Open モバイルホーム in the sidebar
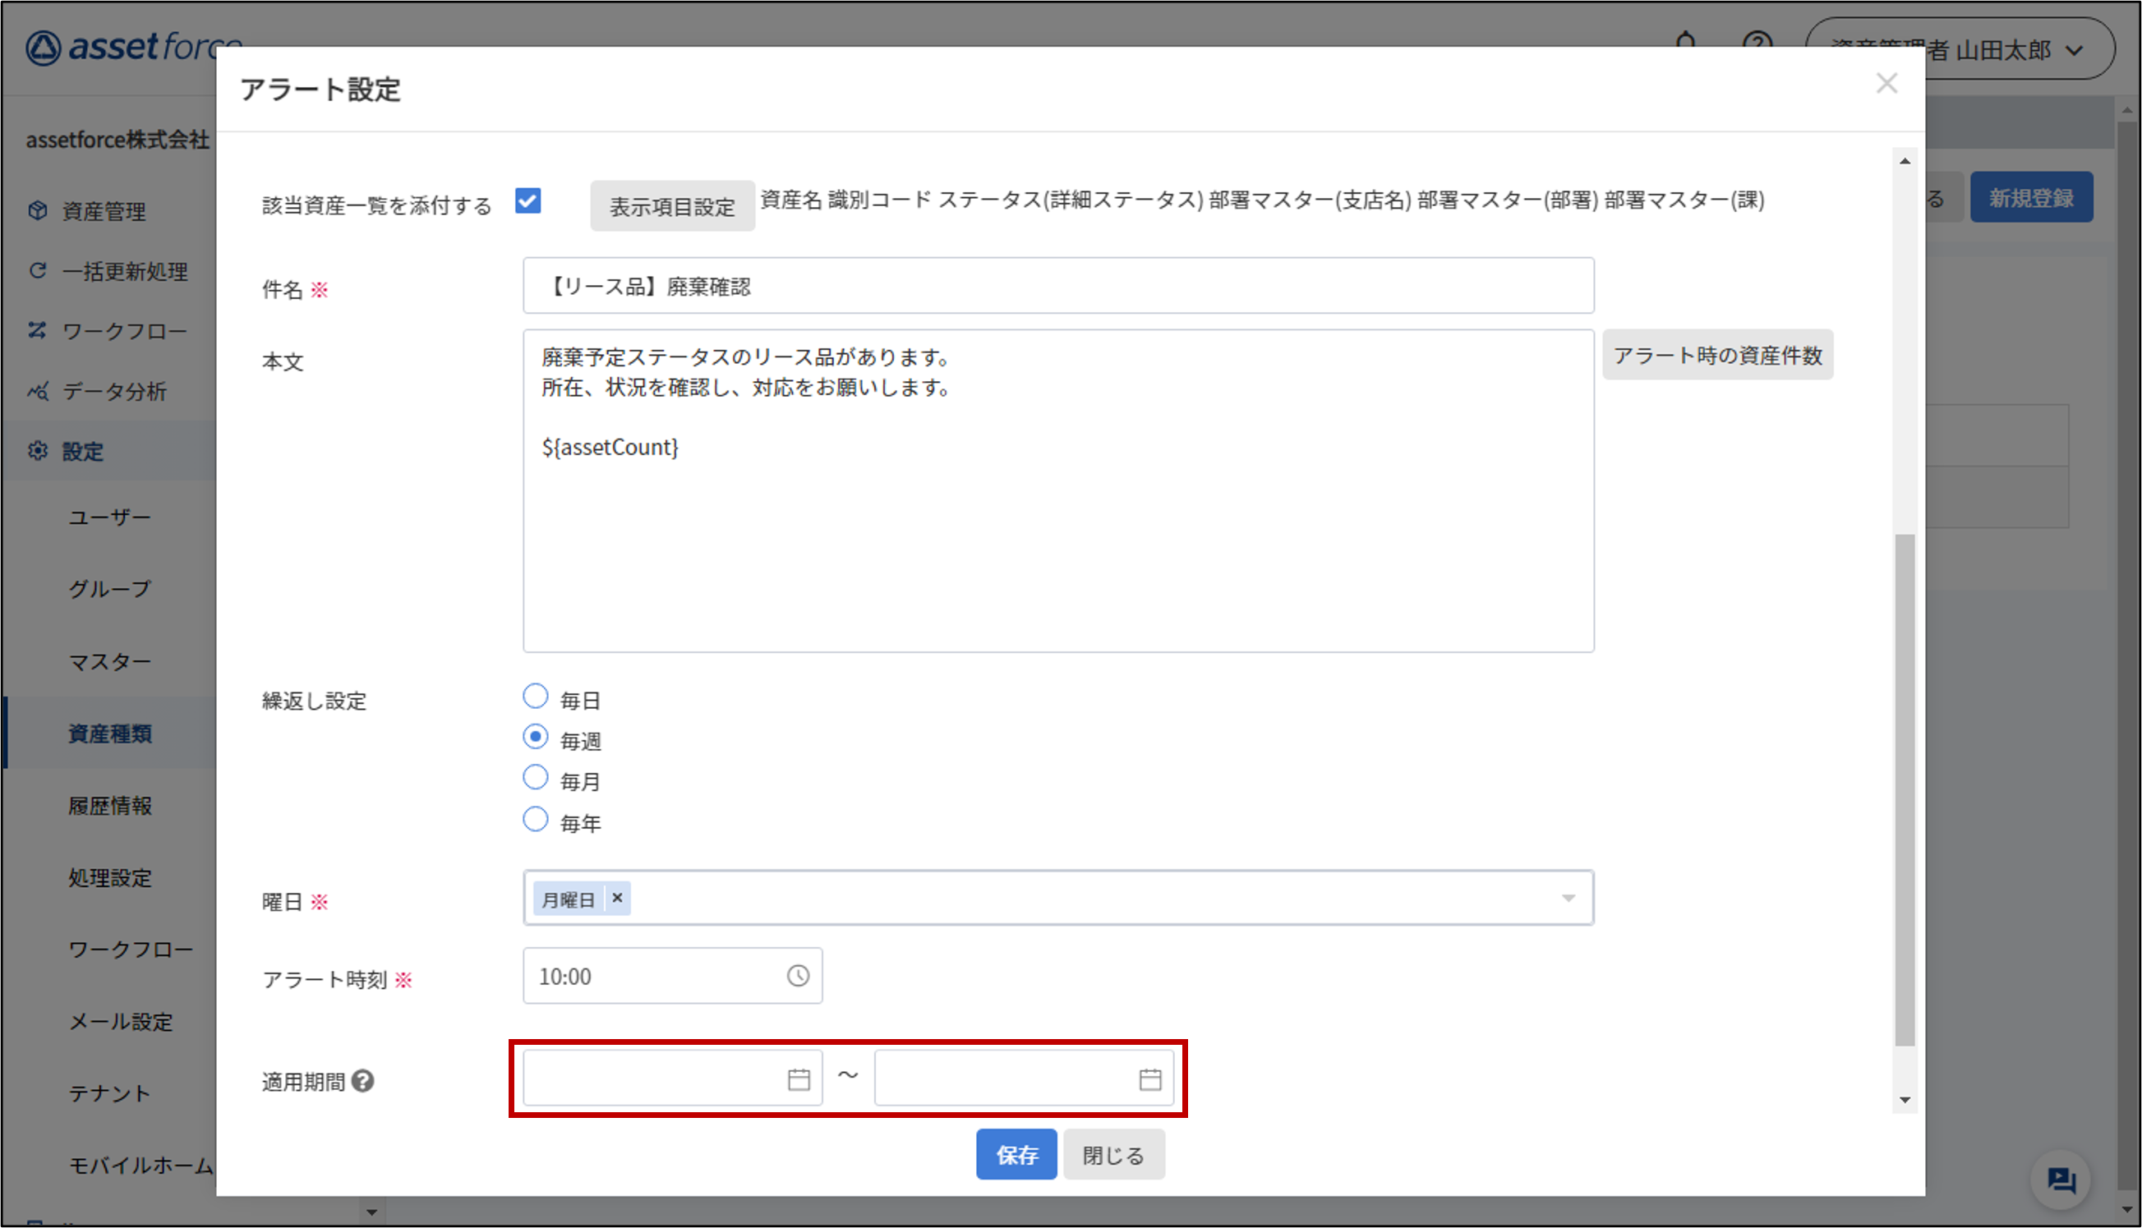The image size is (2142, 1228). coord(140,1165)
